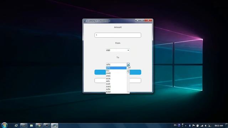
Task: Open the Windows Start menu
Action: (x=4, y=125)
